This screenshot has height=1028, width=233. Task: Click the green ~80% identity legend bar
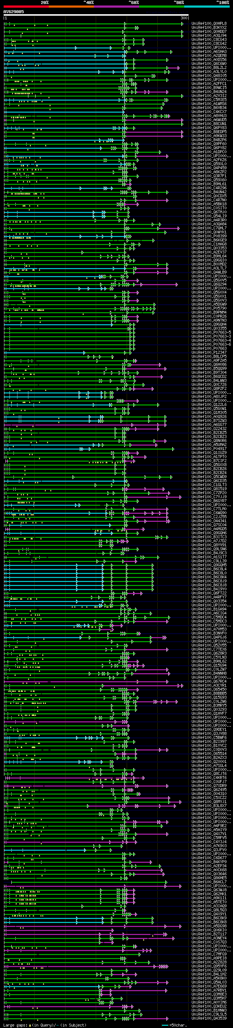162,7
